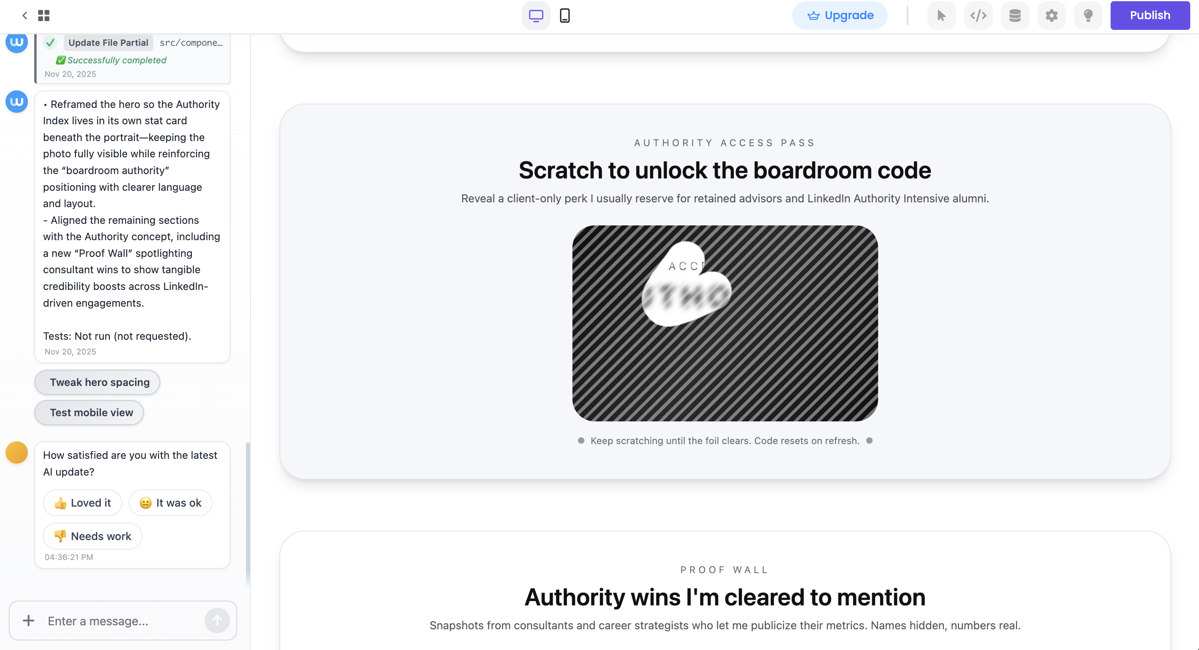The width and height of the screenshot is (1199, 650).
Task: Select the cursor pointer tool
Action: (941, 16)
